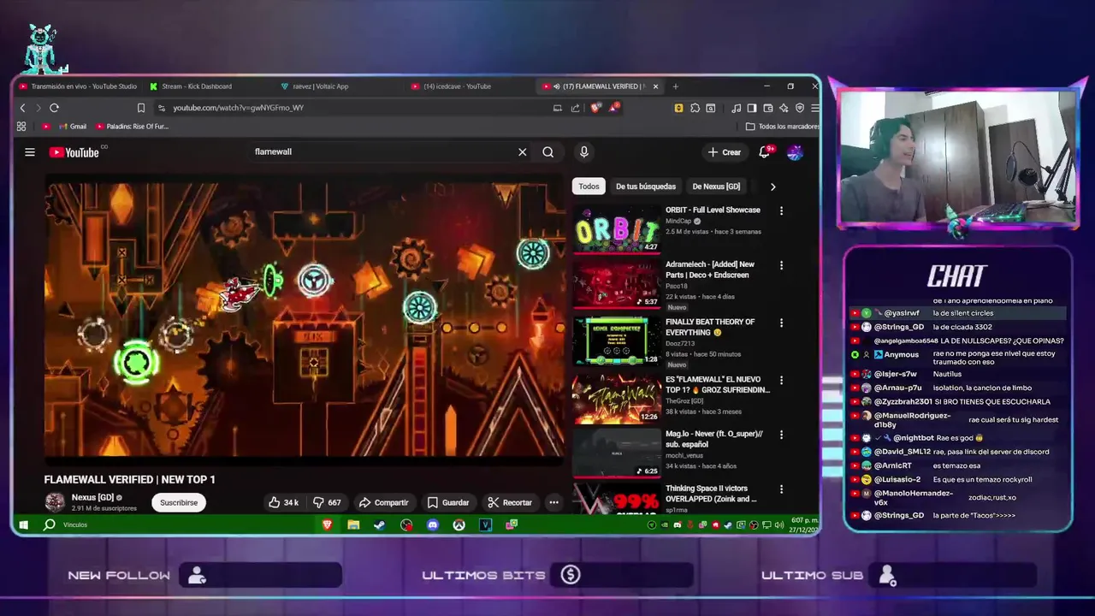The width and height of the screenshot is (1095, 616).
Task: Open Steam from the taskbar
Action: coord(379,524)
